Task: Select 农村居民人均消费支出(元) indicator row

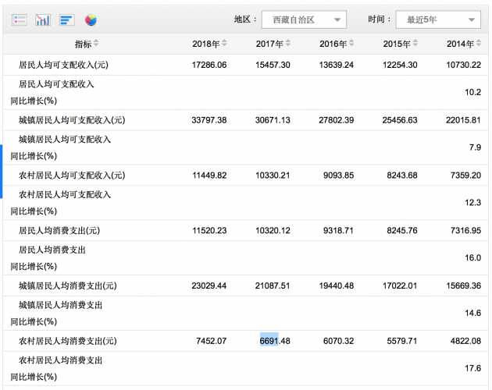Action: tap(64, 341)
